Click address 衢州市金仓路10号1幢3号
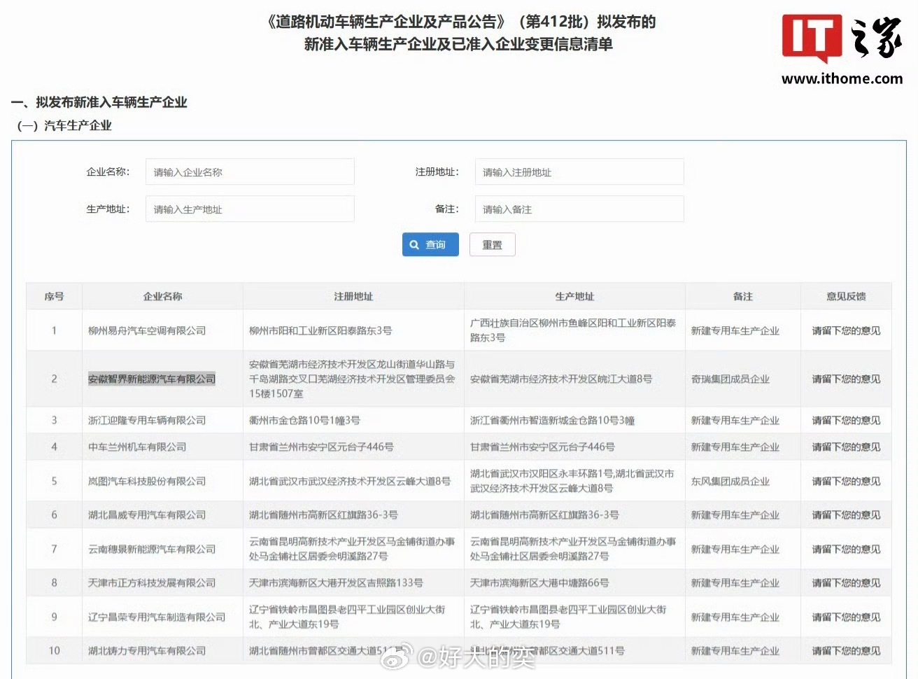This screenshot has height=679, width=918. (304, 420)
